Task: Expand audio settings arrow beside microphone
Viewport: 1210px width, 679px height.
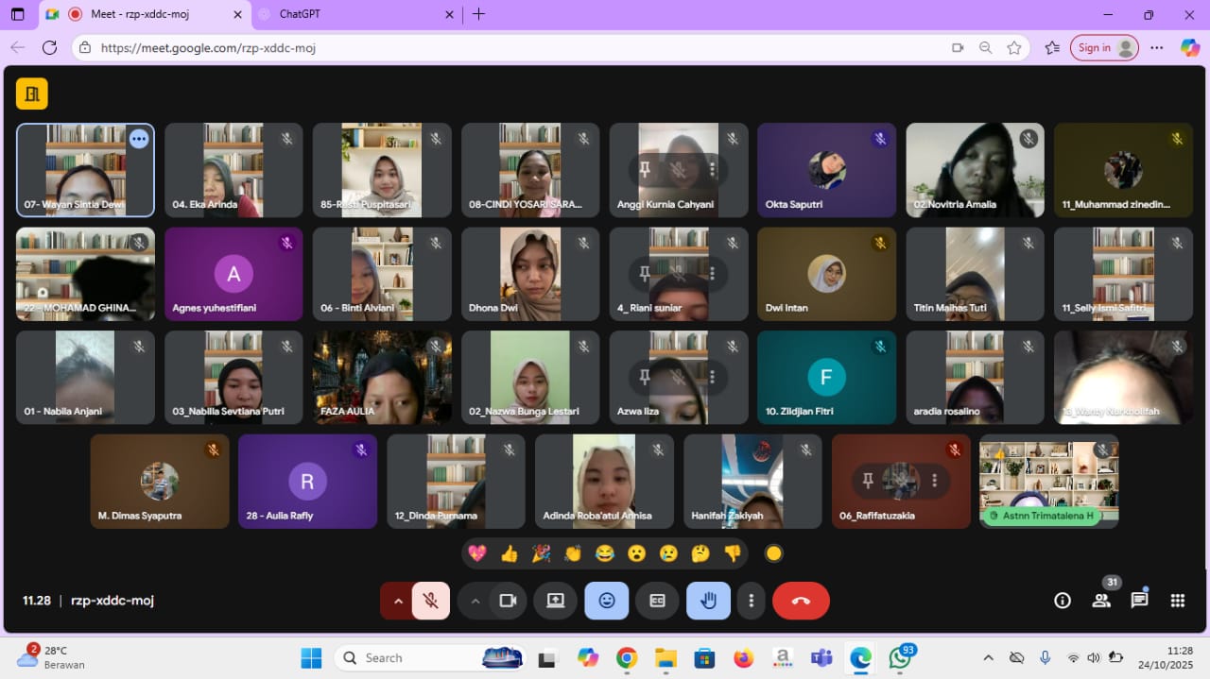Action: 398,601
